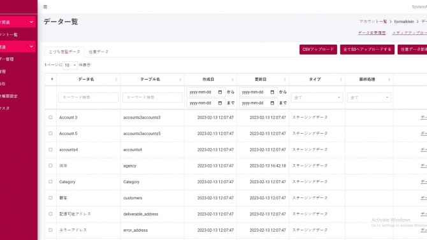The image size is (427, 240).
Task: Check the deliverable_address row checkbox
Action: point(50,214)
